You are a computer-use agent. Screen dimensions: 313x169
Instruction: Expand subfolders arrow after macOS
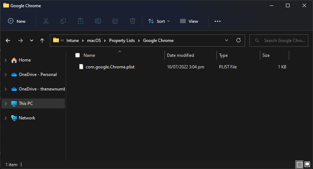click(105, 41)
